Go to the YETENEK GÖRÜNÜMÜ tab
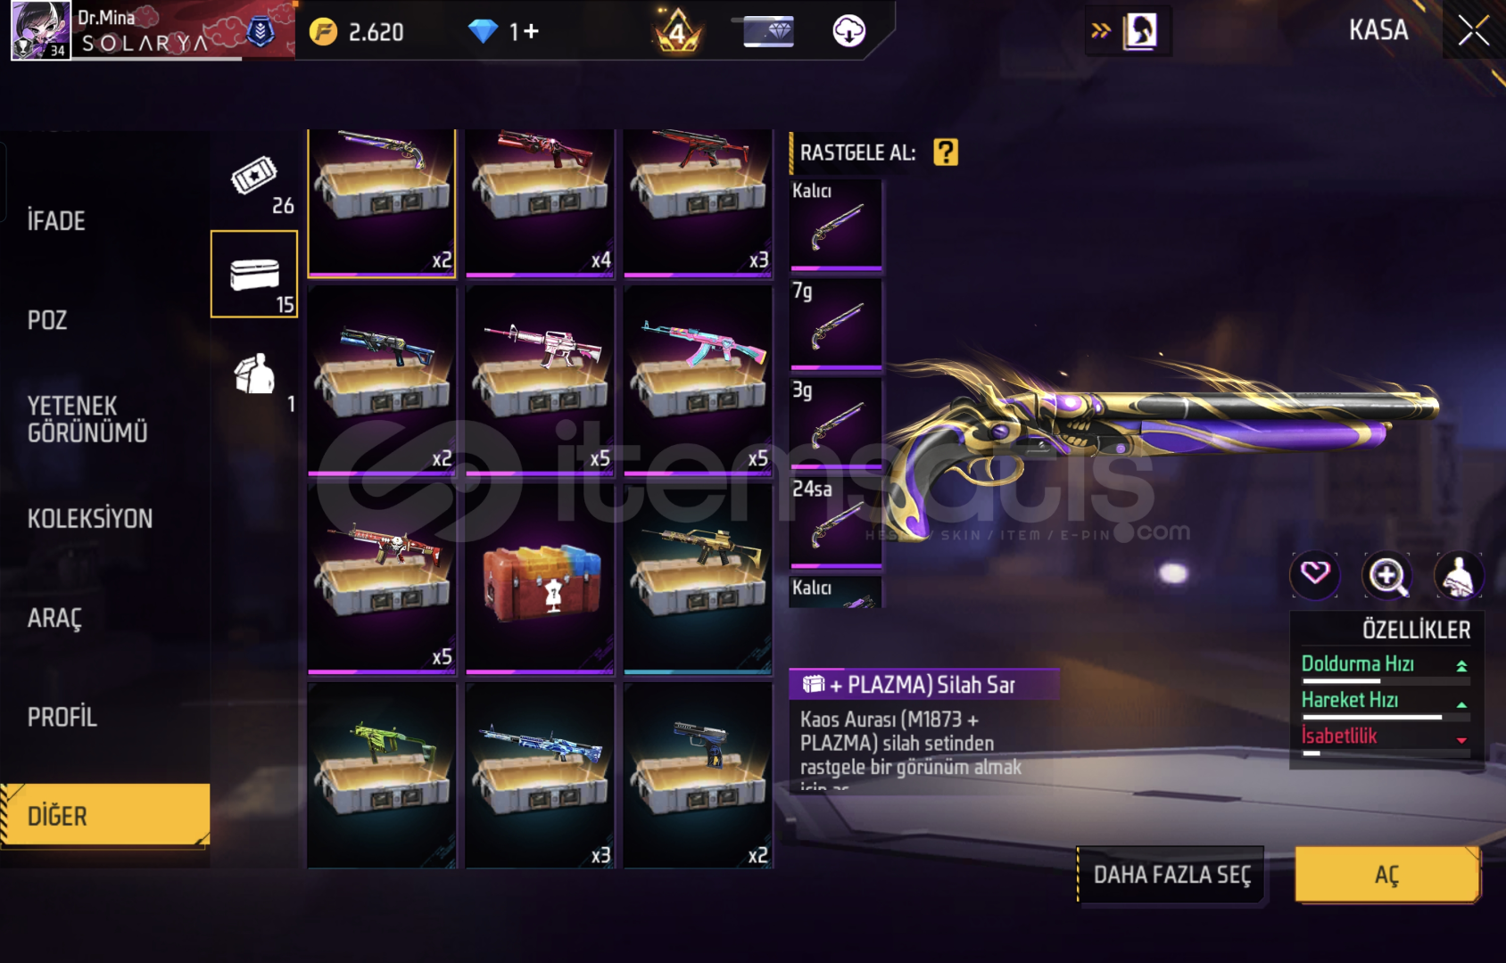 (x=87, y=419)
